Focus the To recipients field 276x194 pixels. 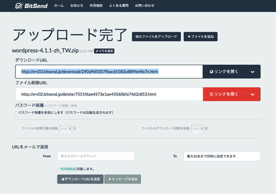click(x=222, y=156)
